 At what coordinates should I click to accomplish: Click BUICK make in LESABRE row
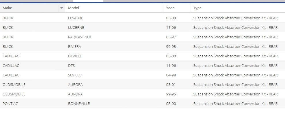point(8,18)
